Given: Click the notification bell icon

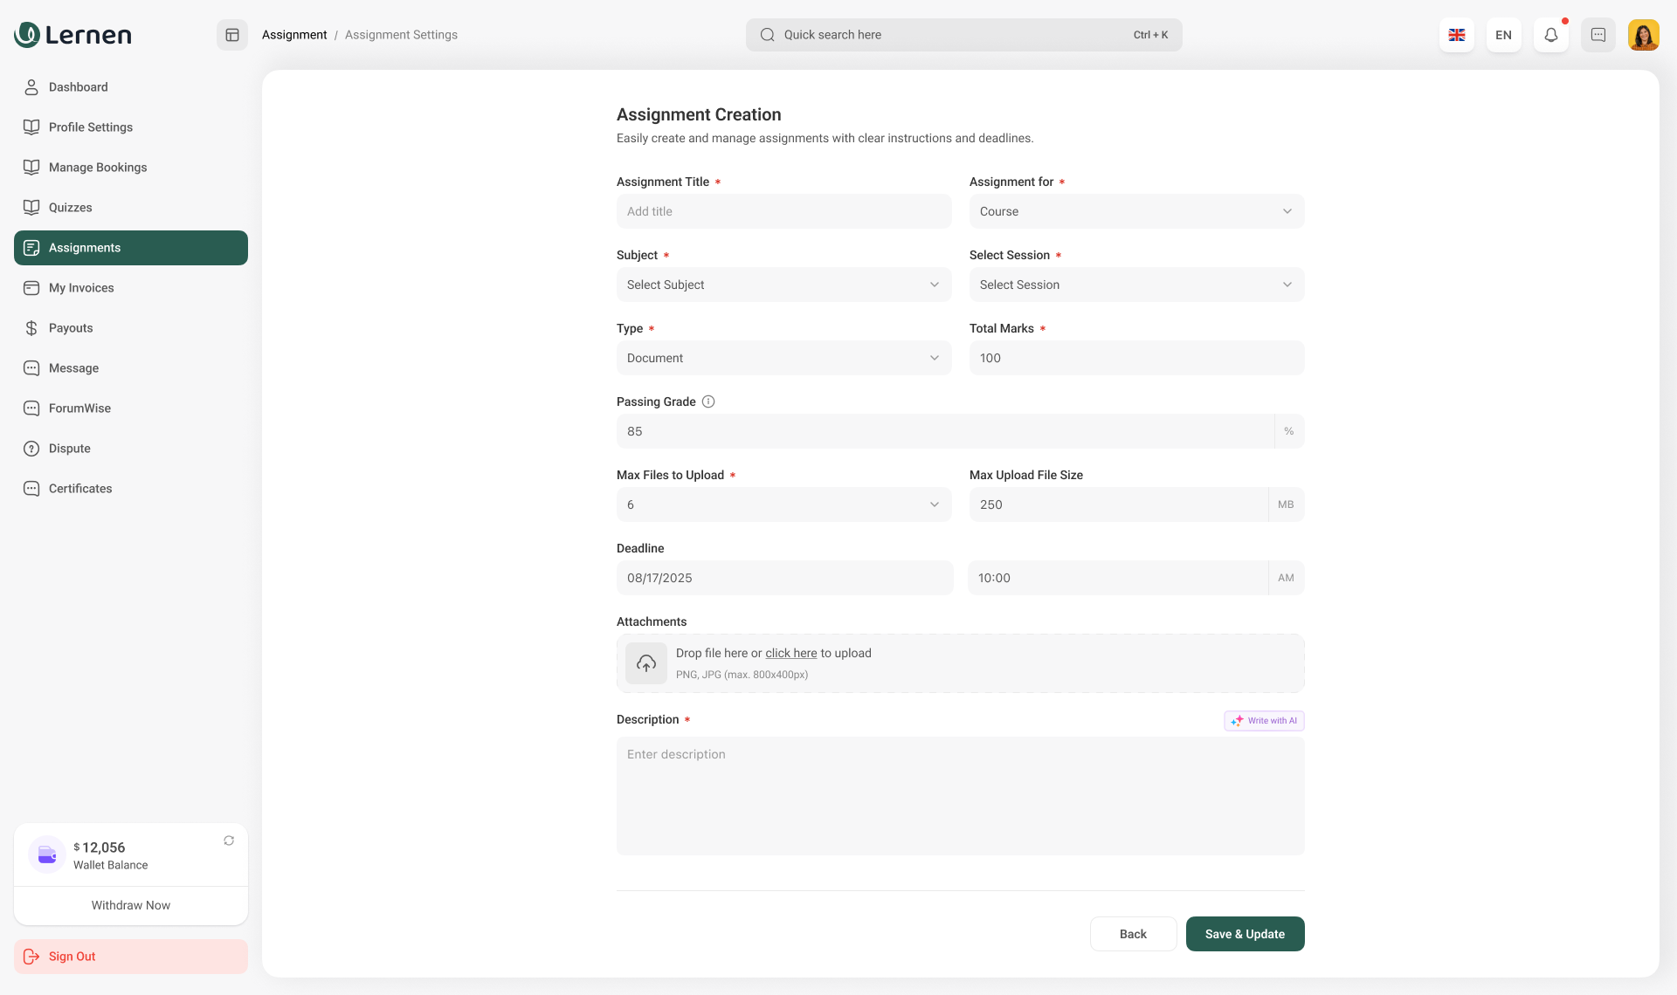Looking at the screenshot, I should [x=1550, y=35].
